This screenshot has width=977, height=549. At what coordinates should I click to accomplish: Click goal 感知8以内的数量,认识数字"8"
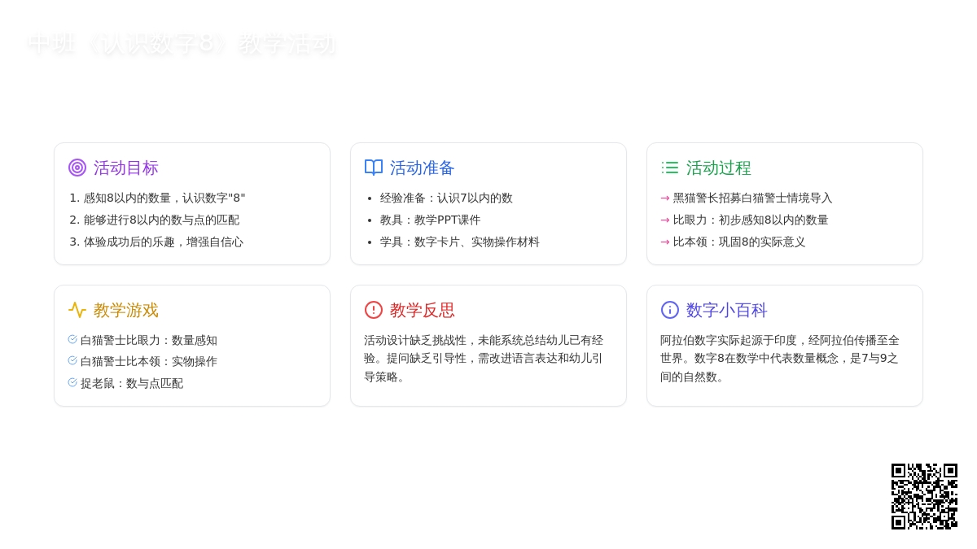click(164, 198)
